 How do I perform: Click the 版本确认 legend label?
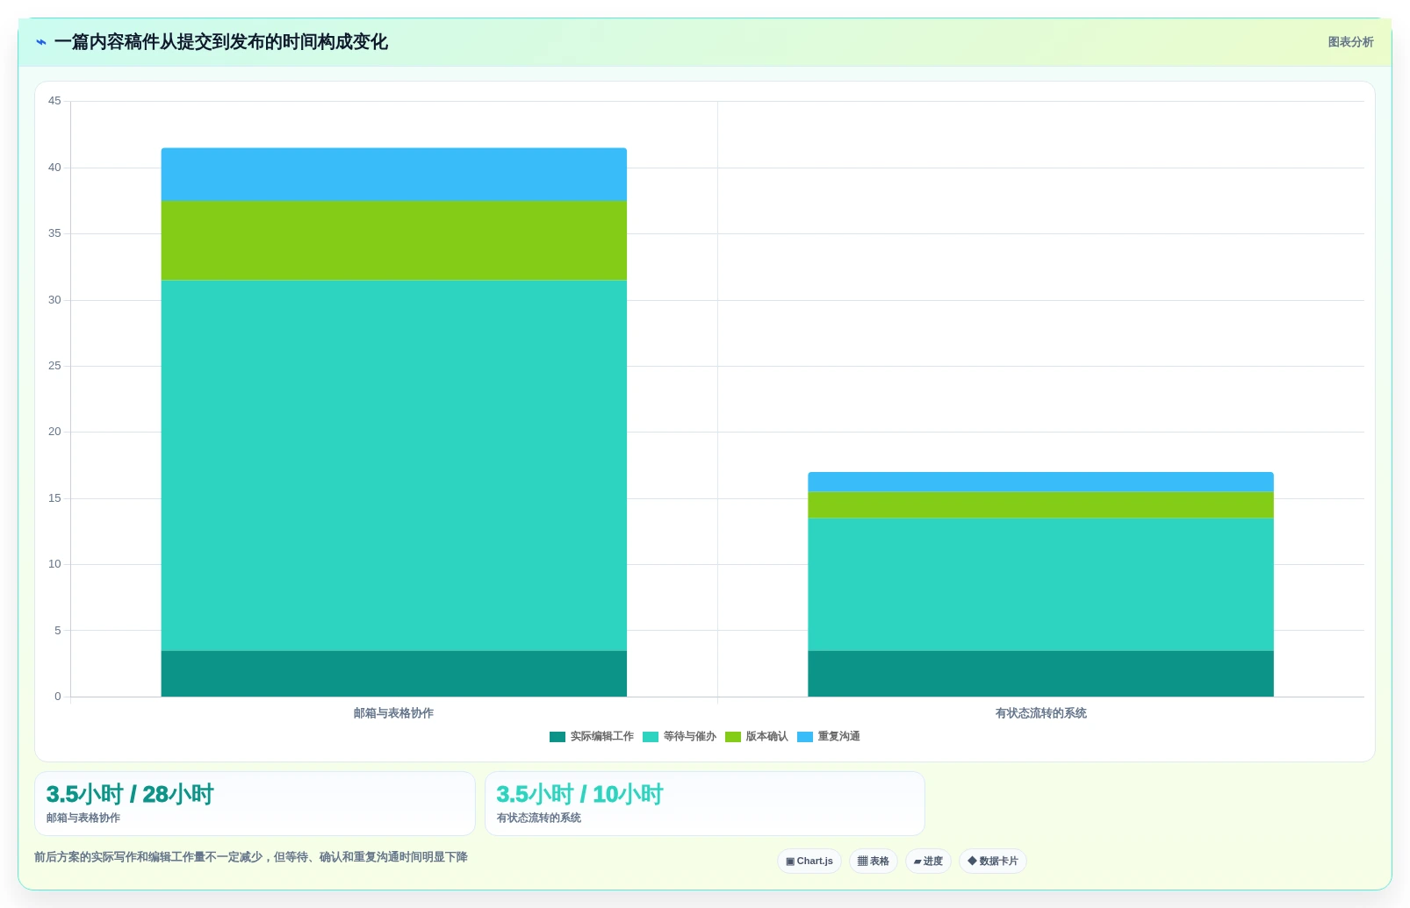click(767, 737)
